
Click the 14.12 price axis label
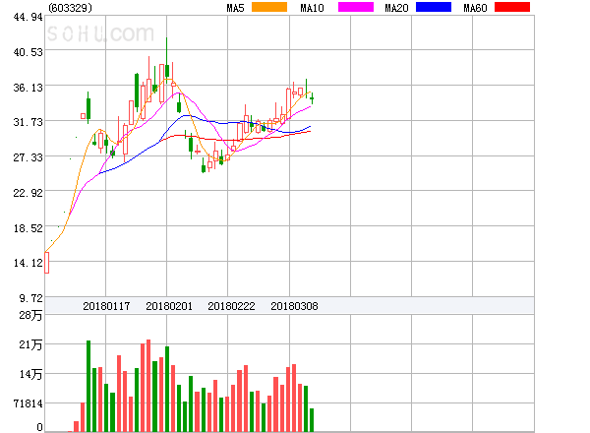tap(28, 263)
